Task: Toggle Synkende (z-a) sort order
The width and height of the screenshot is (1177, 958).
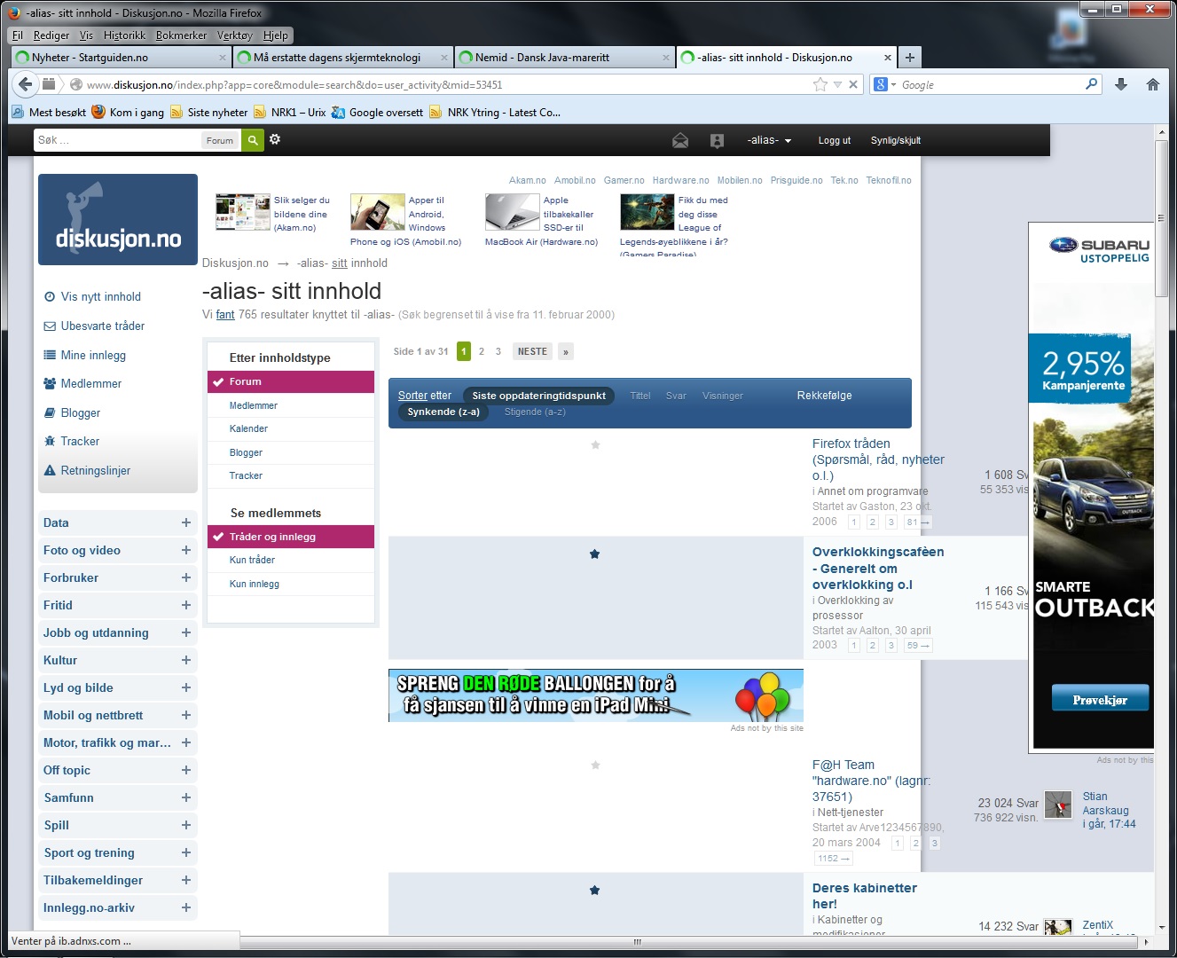Action: click(443, 412)
